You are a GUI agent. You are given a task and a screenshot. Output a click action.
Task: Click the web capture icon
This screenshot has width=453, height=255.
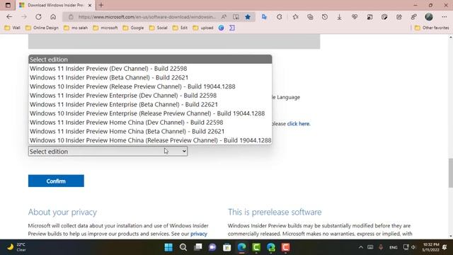[369, 17]
